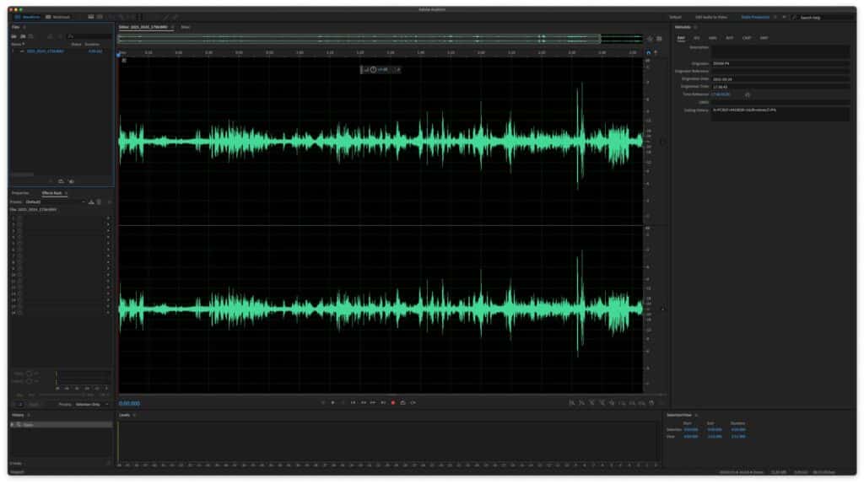Click the Zoom In Time icon

591,403
